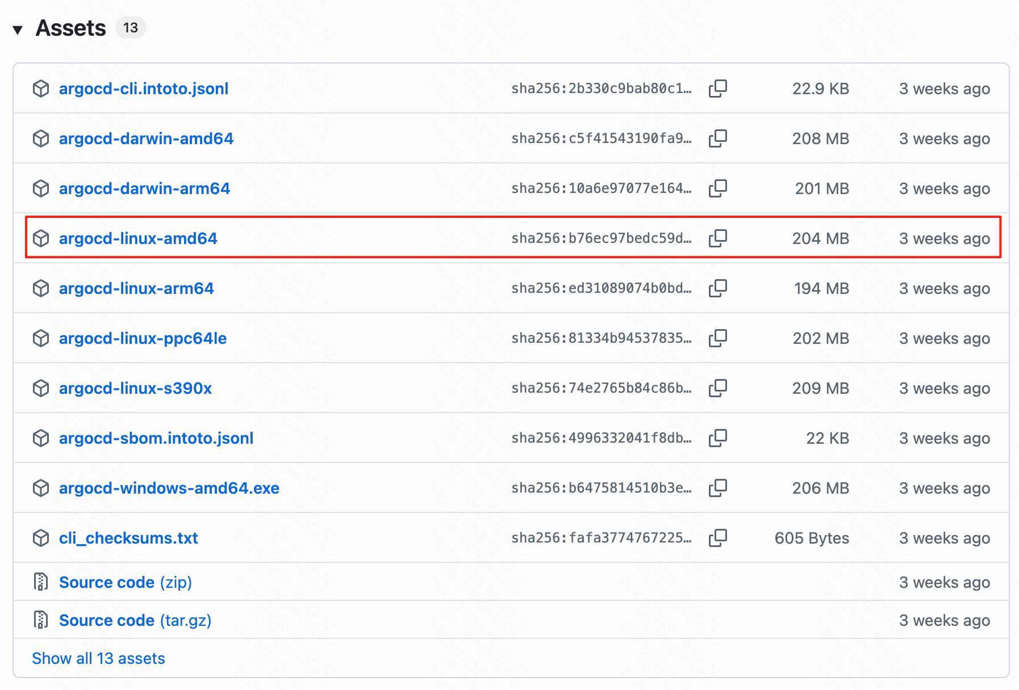
Task: Click the 605 Bytes file size
Action: coord(812,538)
